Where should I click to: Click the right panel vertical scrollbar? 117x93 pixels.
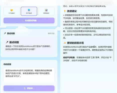pos(114,39)
